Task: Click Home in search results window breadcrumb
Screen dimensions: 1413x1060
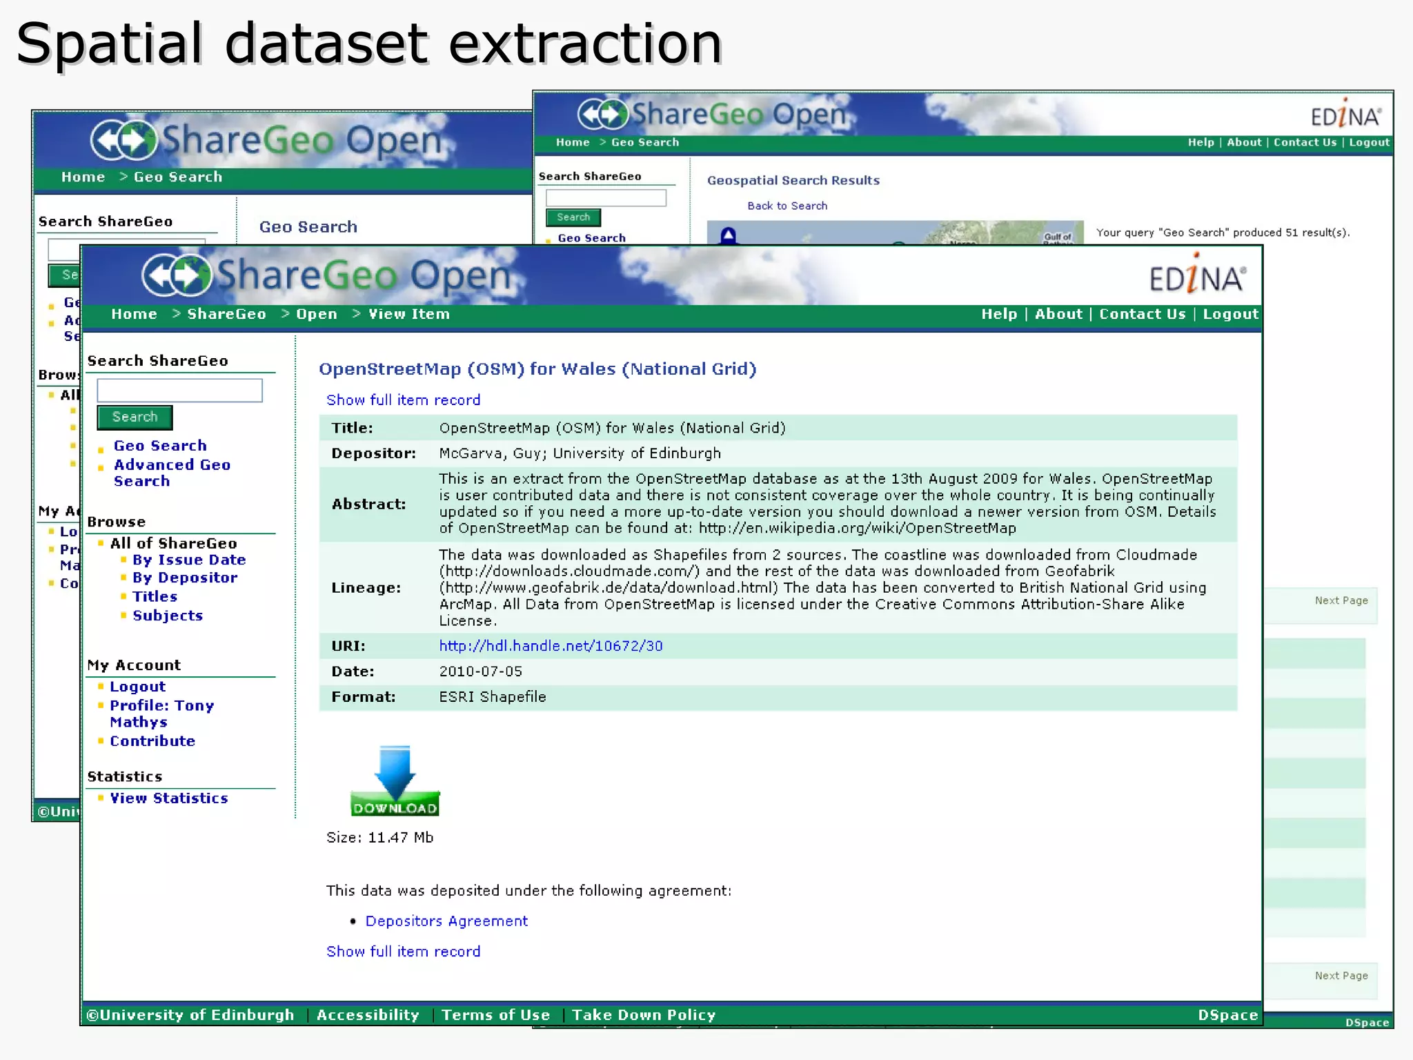Action: click(x=573, y=142)
